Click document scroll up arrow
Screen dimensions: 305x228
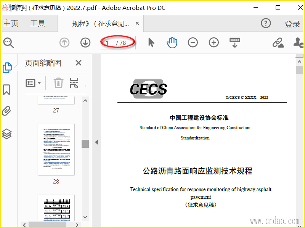[x=300, y=62]
